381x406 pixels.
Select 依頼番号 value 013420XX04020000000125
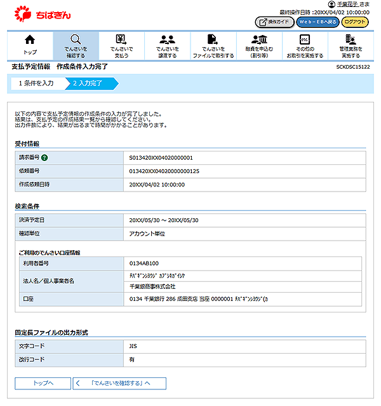[x=164, y=171]
